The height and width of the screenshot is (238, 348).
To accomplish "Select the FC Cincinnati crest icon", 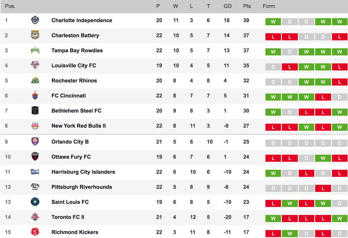I will coord(35,95).
